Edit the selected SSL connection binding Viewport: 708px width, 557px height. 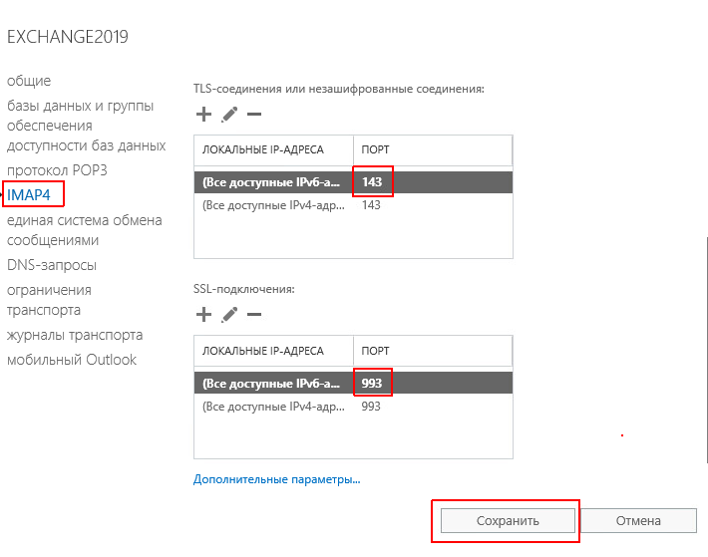click(229, 315)
